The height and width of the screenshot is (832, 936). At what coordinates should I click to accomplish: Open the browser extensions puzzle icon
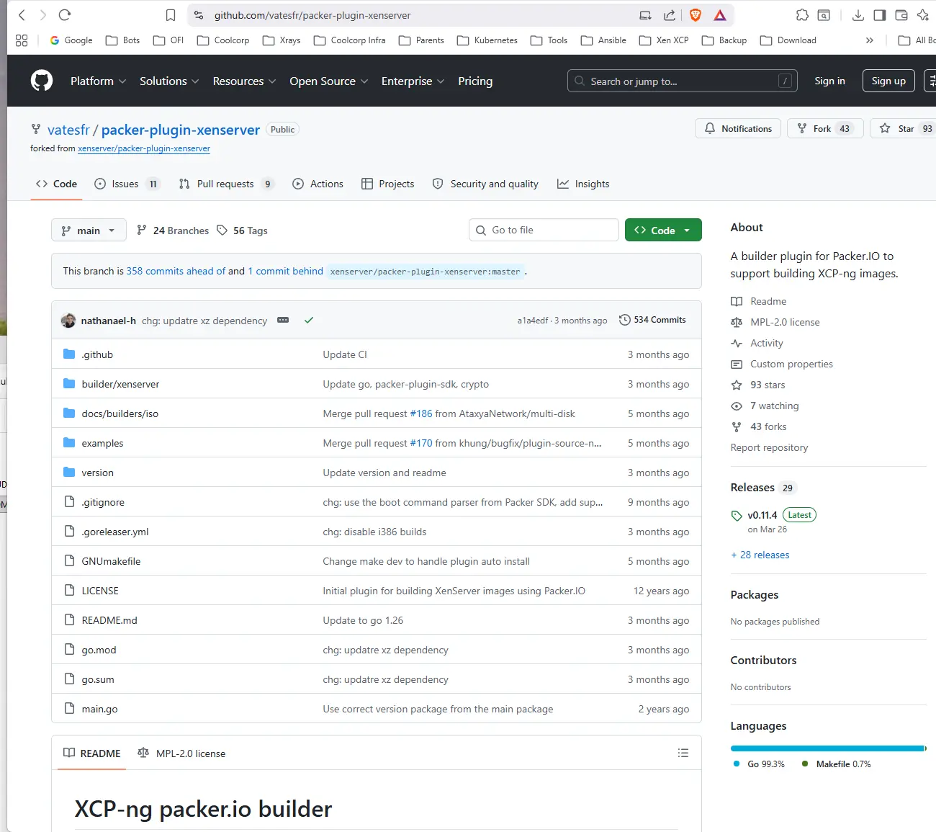802,14
